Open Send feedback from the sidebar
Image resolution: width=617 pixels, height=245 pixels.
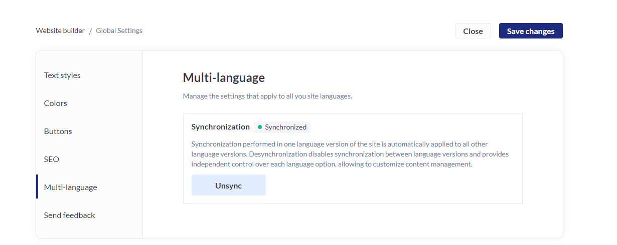click(69, 215)
